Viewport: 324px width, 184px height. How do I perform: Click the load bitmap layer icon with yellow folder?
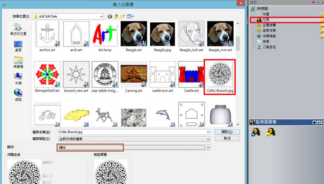tap(271, 132)
